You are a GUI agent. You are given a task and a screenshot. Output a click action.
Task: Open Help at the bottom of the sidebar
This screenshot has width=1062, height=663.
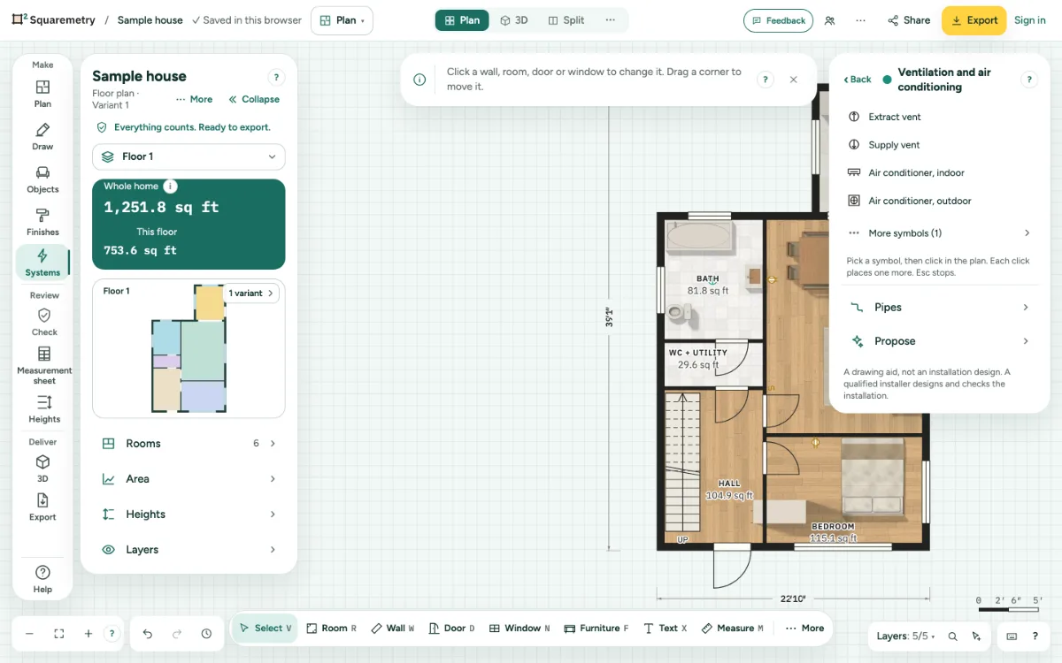42,579
